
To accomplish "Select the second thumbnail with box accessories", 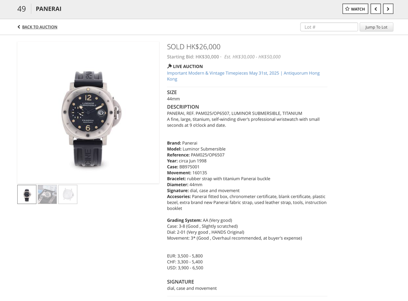I will pyautogui.click(x=47, y=194).
